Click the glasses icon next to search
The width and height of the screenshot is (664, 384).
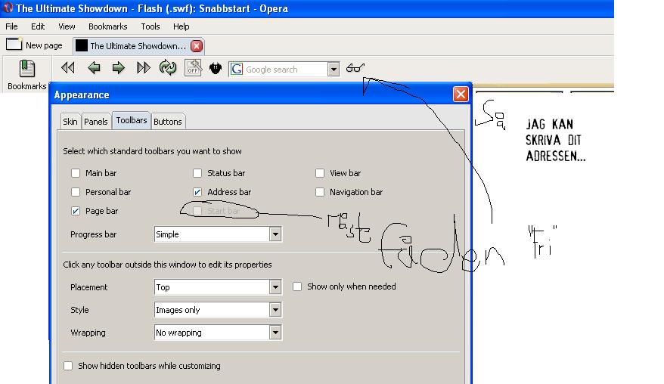[355, 68]
